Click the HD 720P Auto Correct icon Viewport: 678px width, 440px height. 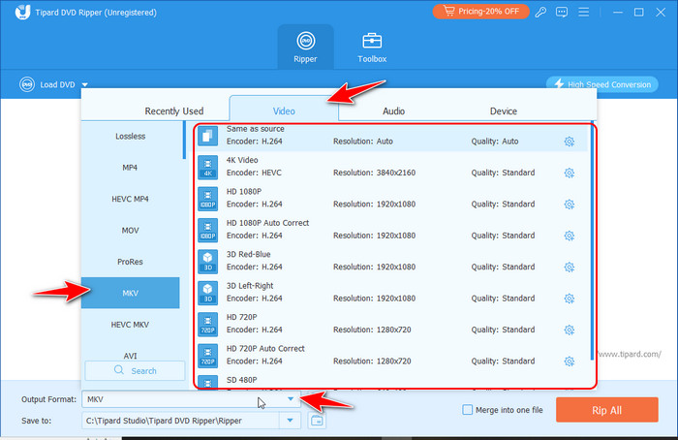click(207, 356)
